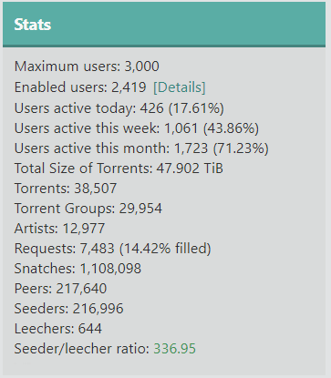Click the green 336.95 seeder/leecher ratio value
Viewport: 331px width, 378px height.
tap(174, 349)
